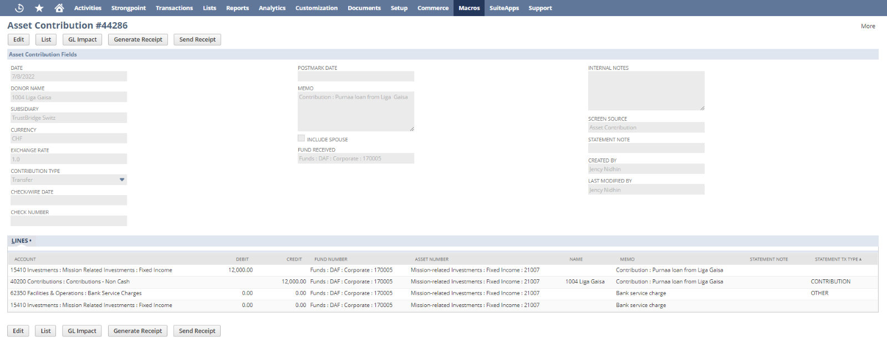Open the Reports menu

coord(237,8)
